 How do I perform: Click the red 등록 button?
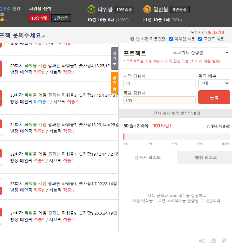[214, 97]
